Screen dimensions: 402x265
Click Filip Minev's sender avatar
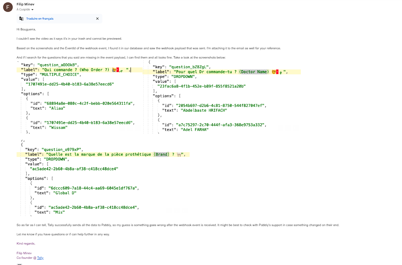8,7
